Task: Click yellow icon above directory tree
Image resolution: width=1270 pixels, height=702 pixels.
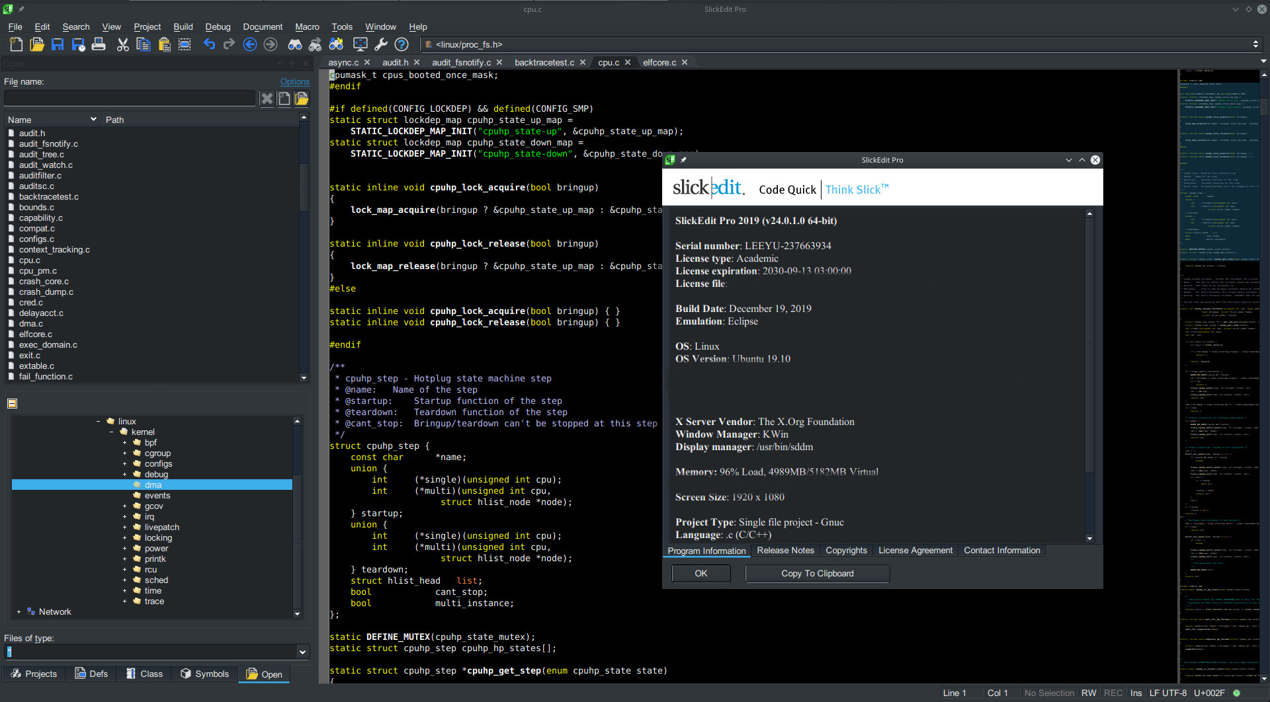Action: click(12, 403)
